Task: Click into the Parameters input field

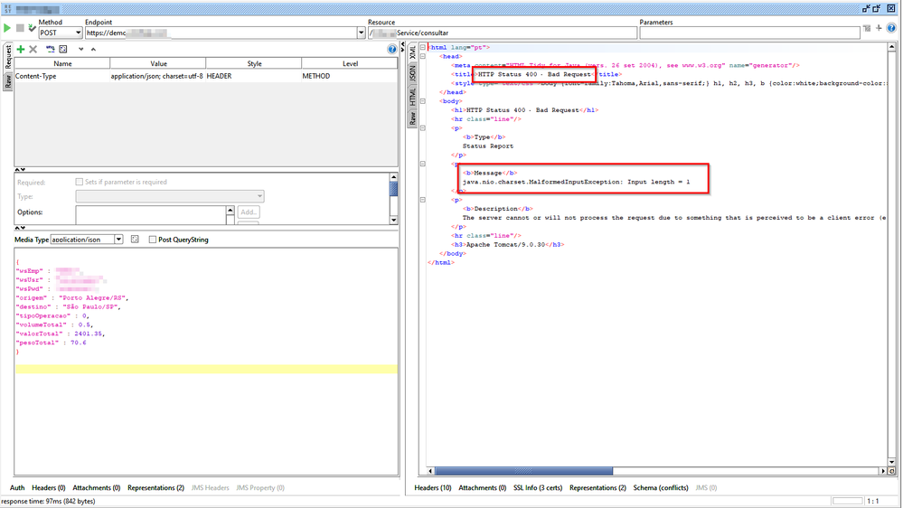Action: pos(748,33)
